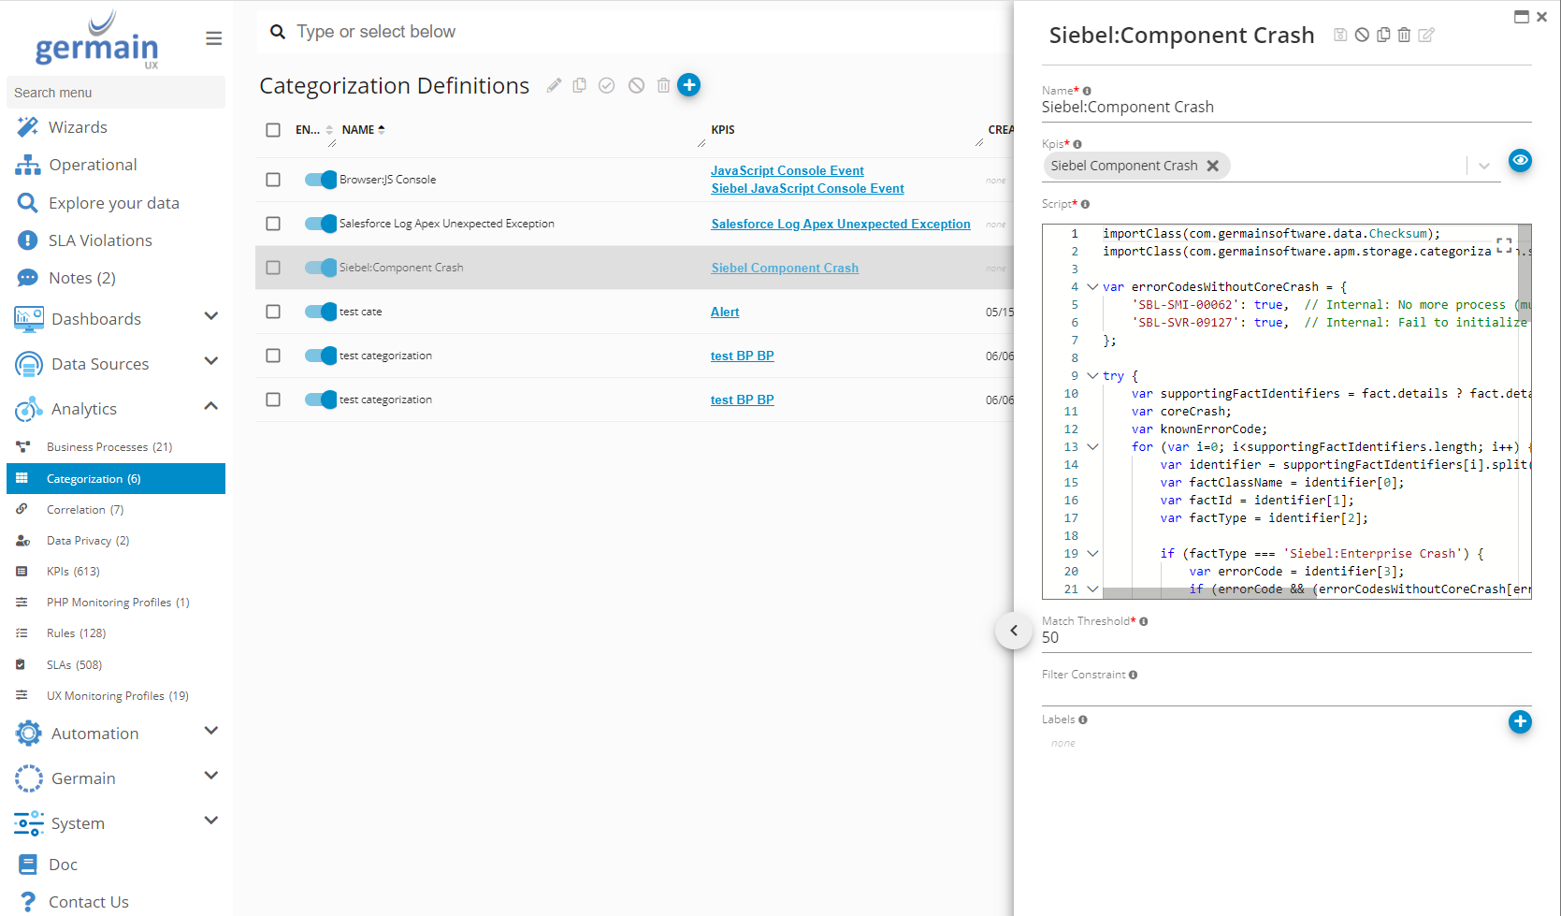Disable Siebel:Component Crash via panel's ban icon
The width and height of the screenshot is (1561, 916).
(1362, 36)
